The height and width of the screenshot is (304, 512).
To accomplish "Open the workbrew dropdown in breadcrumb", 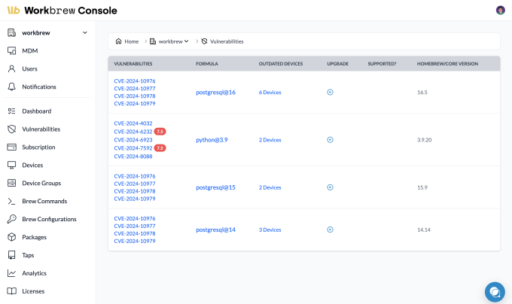I will click(x=169, y=41).
